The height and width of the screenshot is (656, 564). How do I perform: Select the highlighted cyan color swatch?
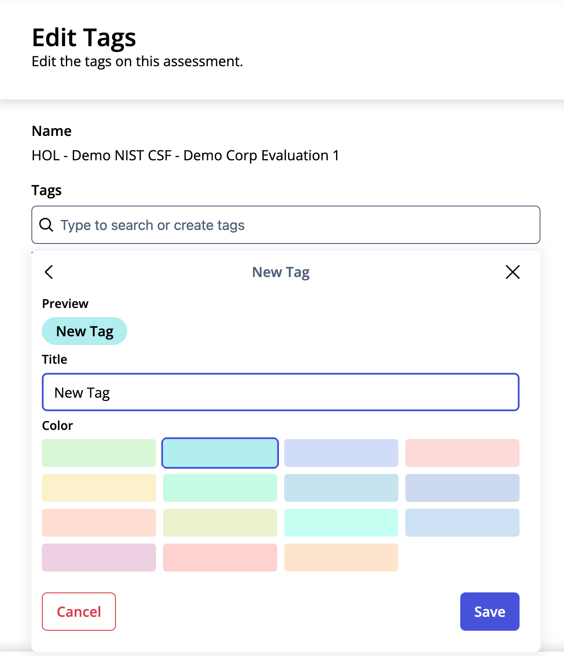[x=220, y=453]
